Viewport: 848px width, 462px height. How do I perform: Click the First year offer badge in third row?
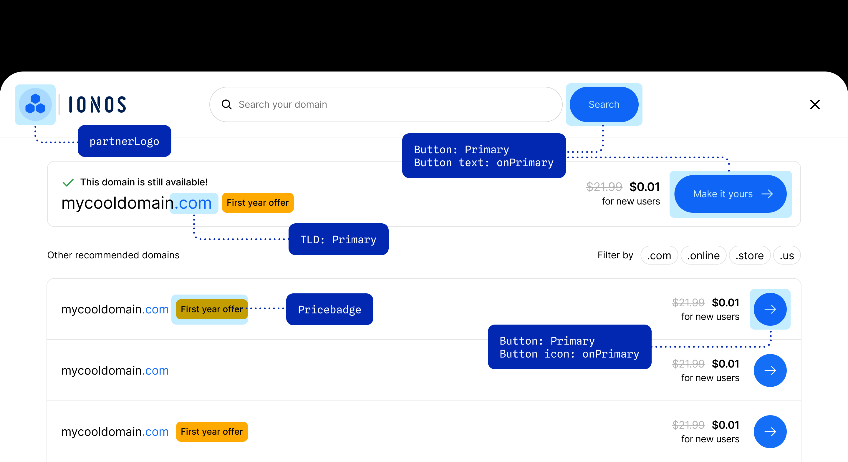[x=211, y=431]
